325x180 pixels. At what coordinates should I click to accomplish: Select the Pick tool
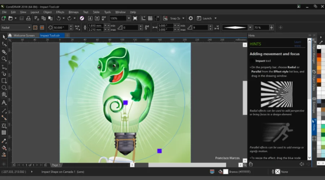point(4,37)
